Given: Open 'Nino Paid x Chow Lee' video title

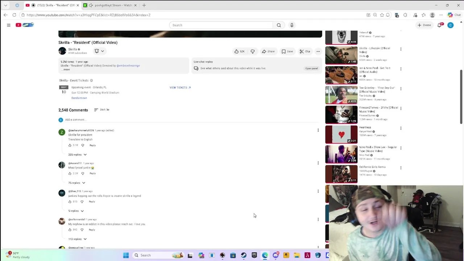Looking at the screenshot, I should click(378, 149).
